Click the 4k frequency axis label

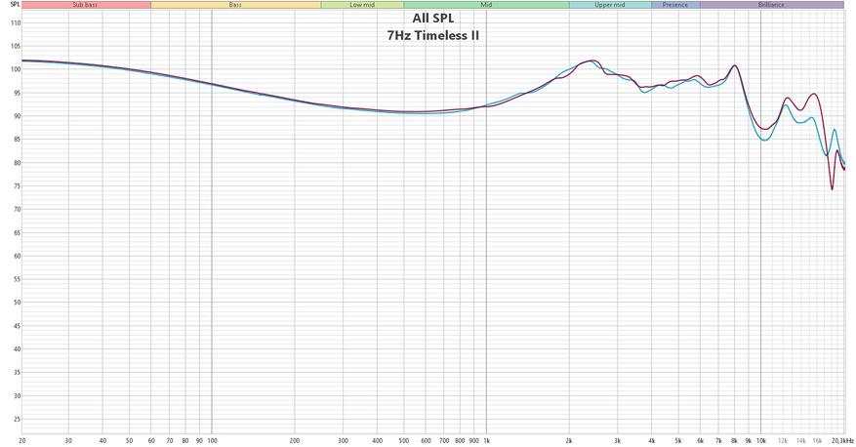(651, 440)
